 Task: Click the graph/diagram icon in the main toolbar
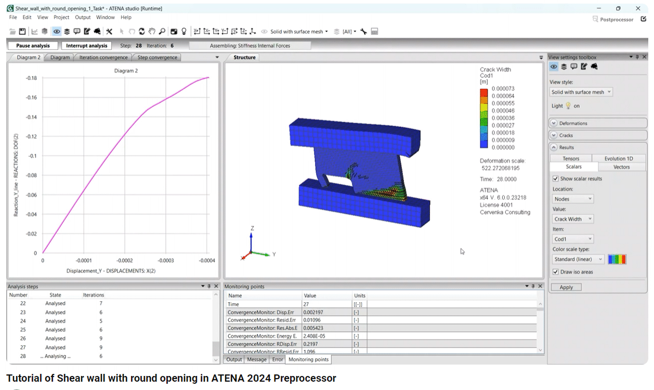pos(34,32)
